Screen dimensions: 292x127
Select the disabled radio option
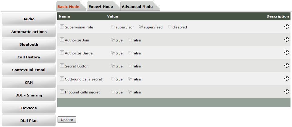point(169,27)
